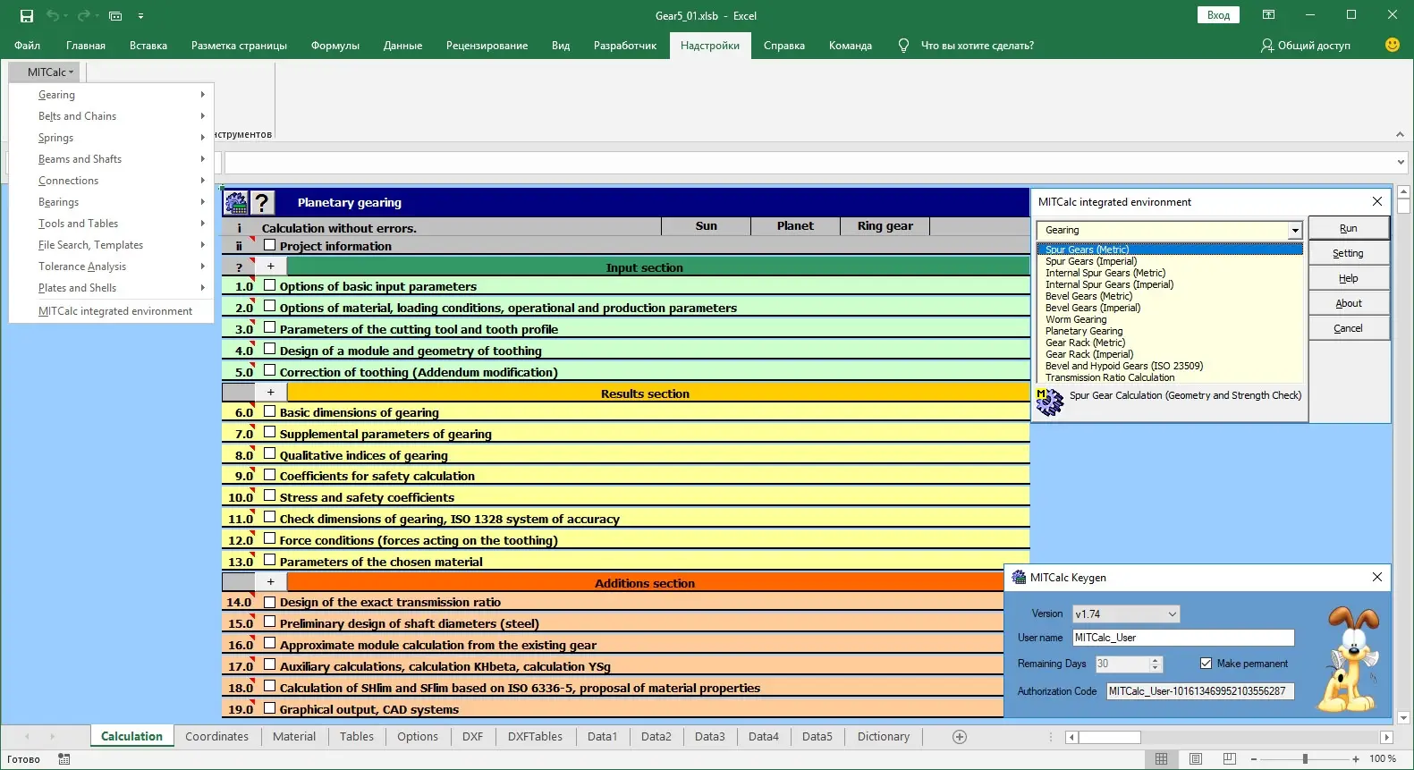
Task: Close the MITCalc integrated environment dialog
Action: click(x=1377, y=202)
